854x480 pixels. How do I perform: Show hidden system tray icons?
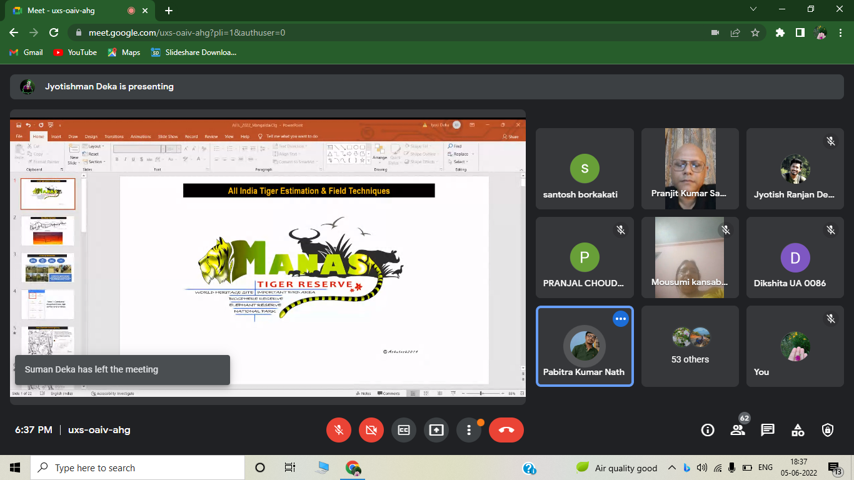pos(672,467)
